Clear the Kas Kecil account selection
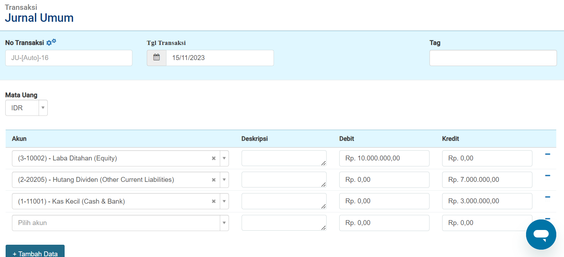The width and height of the screenshot is (564, 257). coord(214,201)
